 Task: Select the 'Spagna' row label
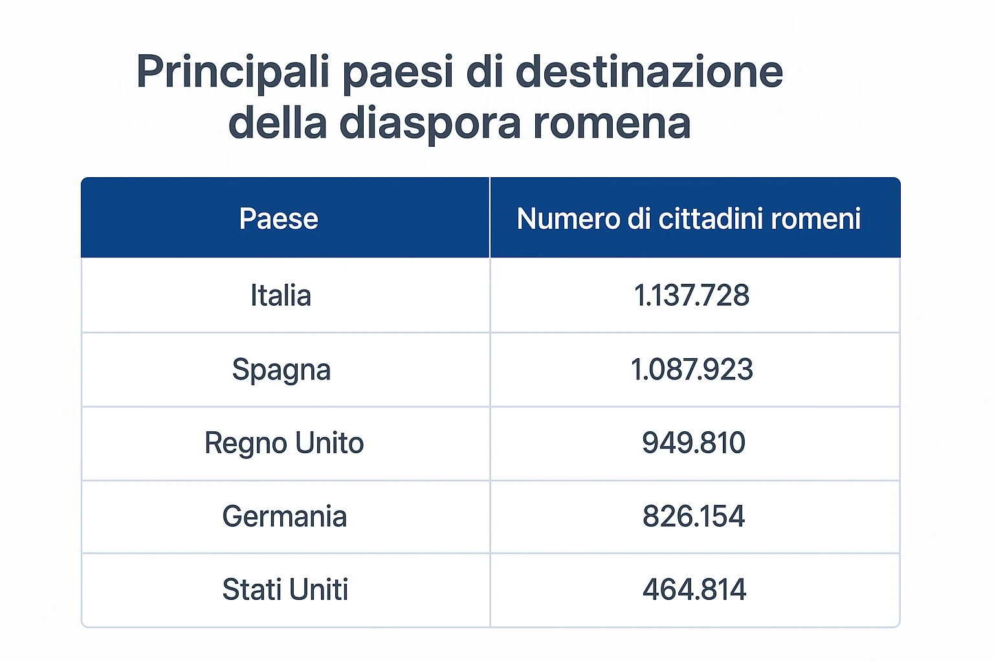click(x=282, y=370)
